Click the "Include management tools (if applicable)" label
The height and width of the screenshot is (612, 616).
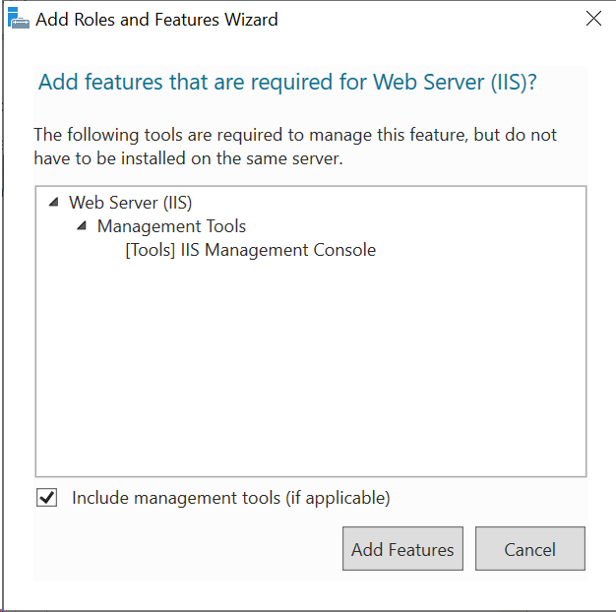coord(231,498)
